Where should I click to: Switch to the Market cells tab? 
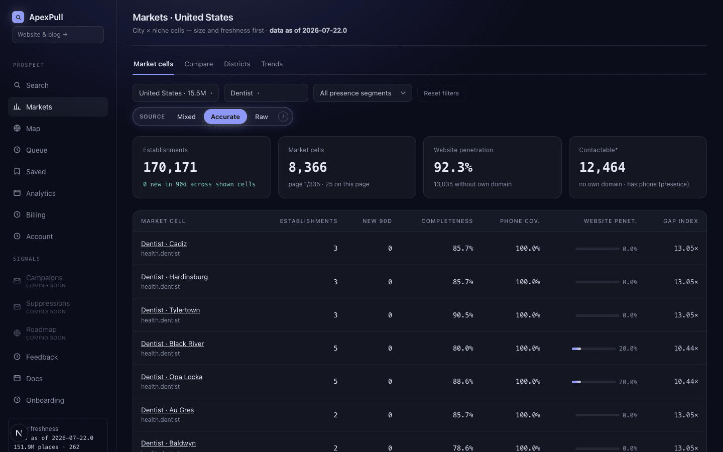point(153,64)
